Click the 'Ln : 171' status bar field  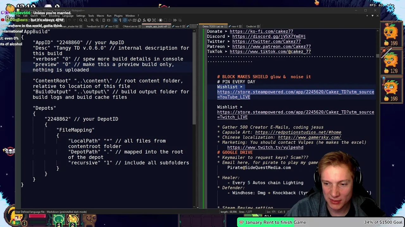click(271, 212)
